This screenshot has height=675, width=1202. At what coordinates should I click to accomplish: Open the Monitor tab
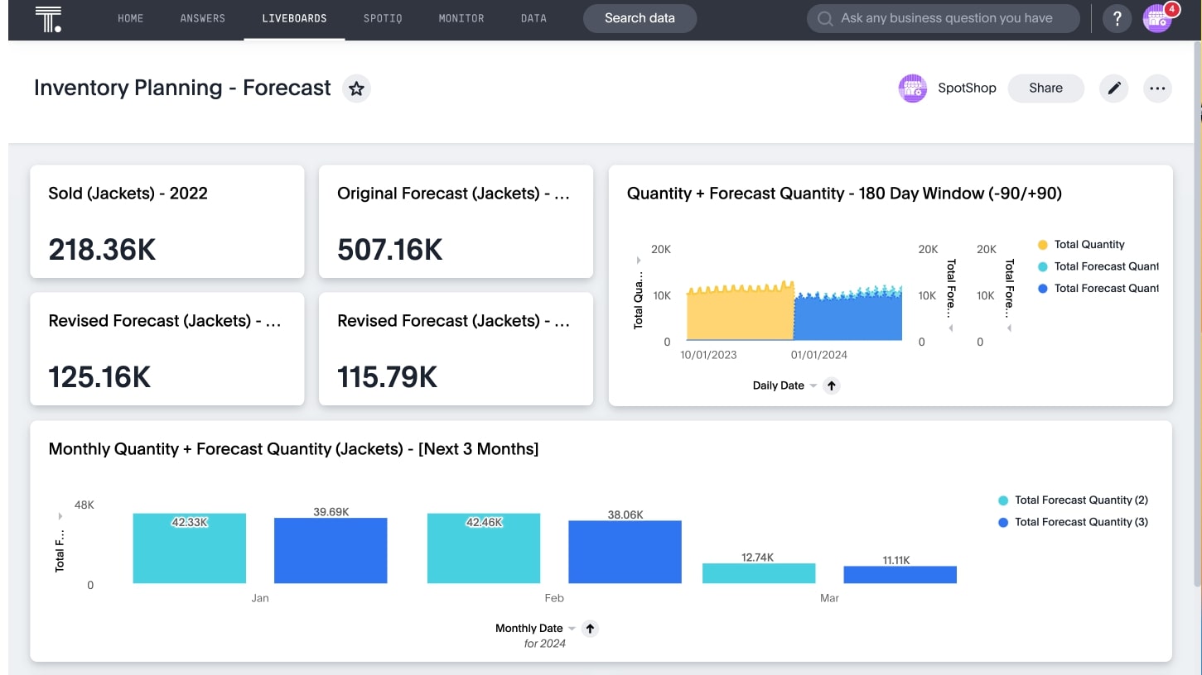tap(461, 18)
